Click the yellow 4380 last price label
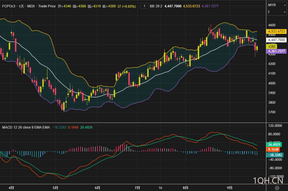288x191 pixels. pyautogui.click(x=272, y=46)
